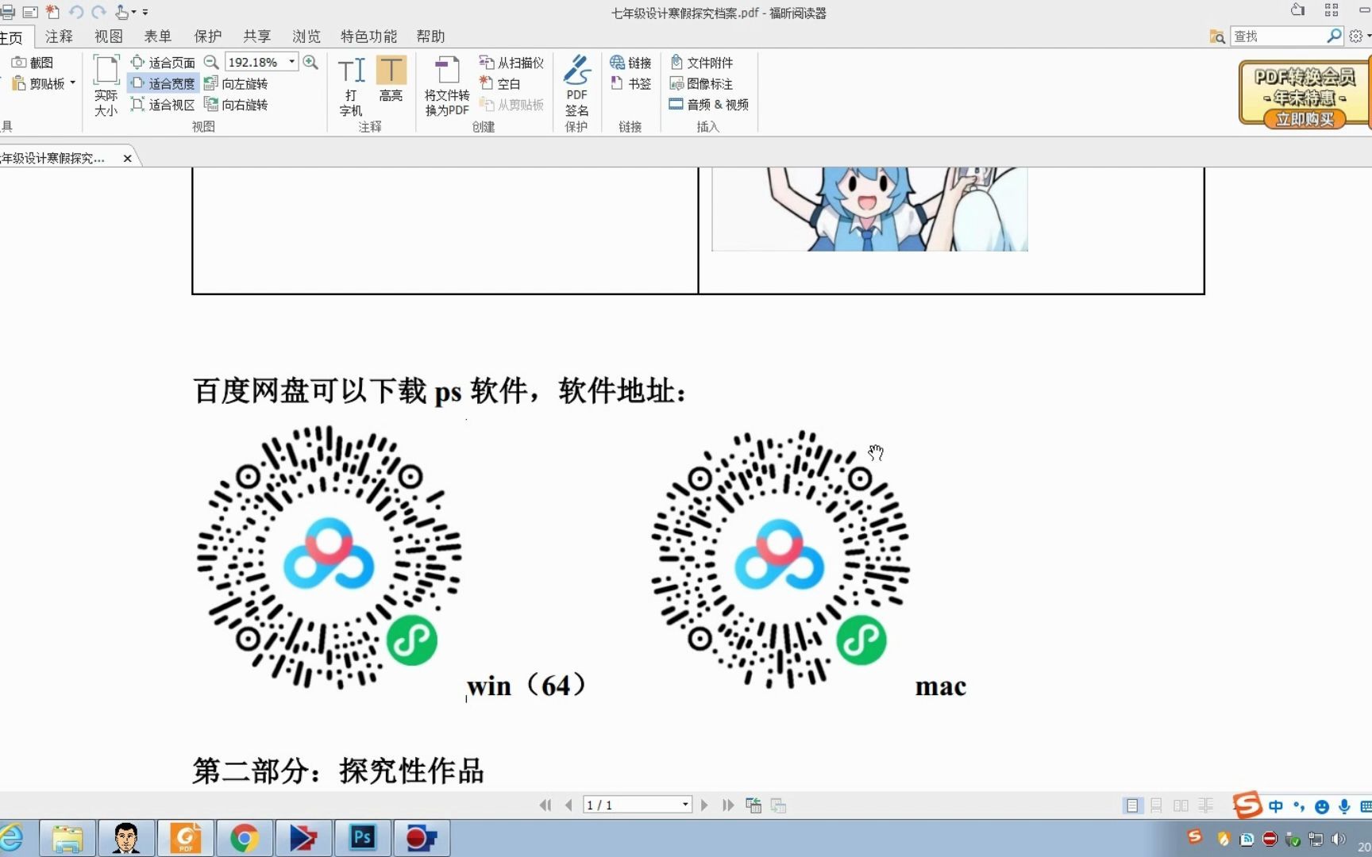This screenshot has height=857, width=1372.
Task: Go to the next page
Action: click(704, 805)
